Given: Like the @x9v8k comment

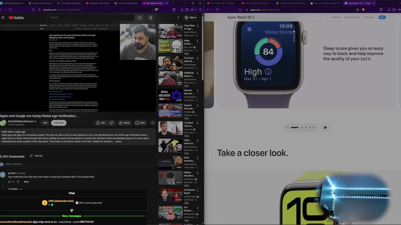Looking at the screenshot, I should [x=9, y=182].
